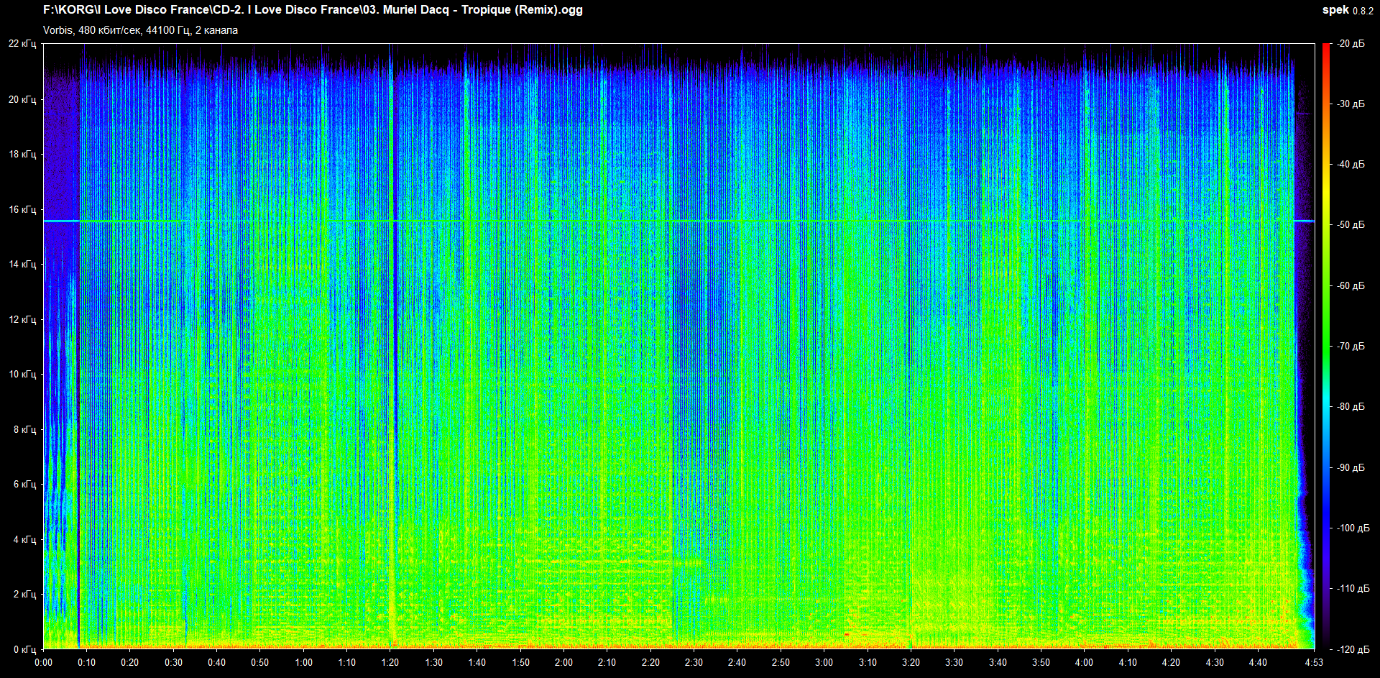Choose the -90 дБ scale label
Viewport: 1380px width, 678px height.
pyautogui.click(x=1351, y=467)
